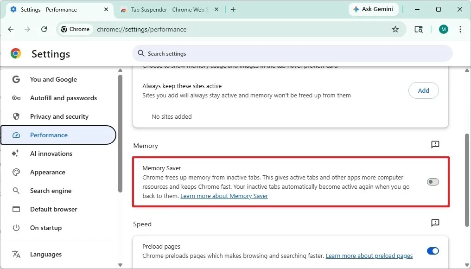Bookmark this page with the star icon
471x269 pixels.
point(395,29)
